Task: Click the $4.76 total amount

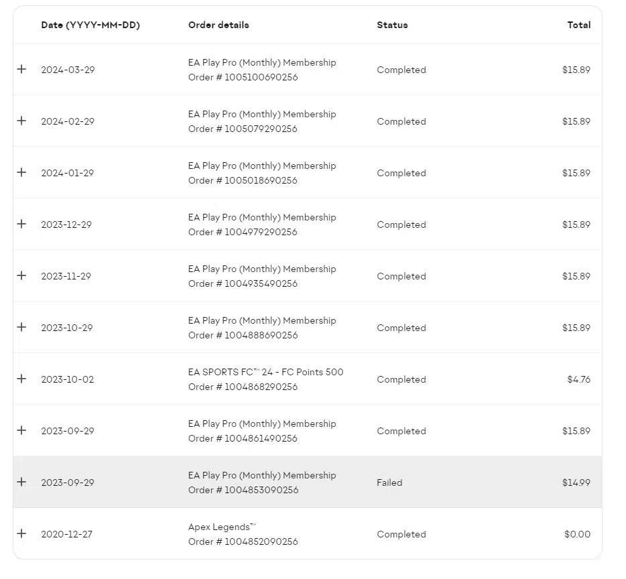Action: 579,379
